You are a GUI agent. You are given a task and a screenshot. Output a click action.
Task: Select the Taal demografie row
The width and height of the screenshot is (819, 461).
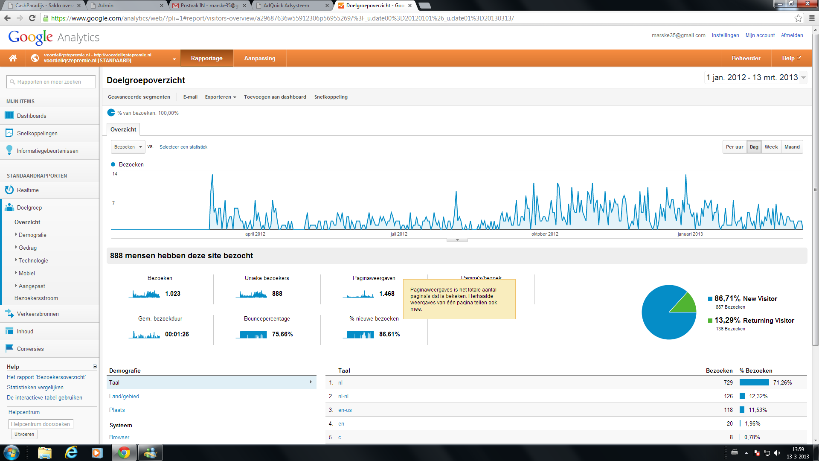pos(212,382)
